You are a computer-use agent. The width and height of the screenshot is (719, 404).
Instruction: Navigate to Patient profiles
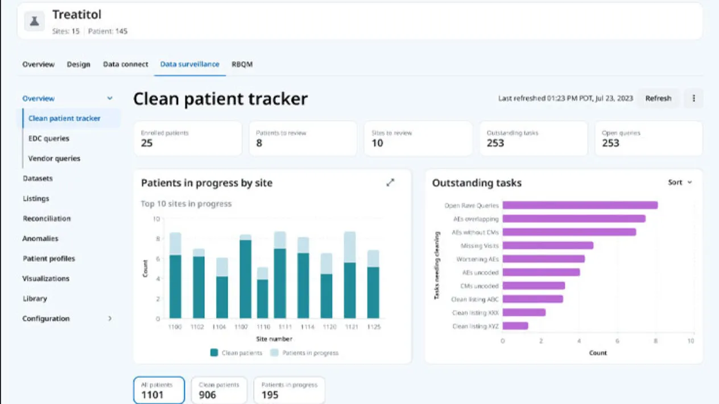click(x=49, y=258)
